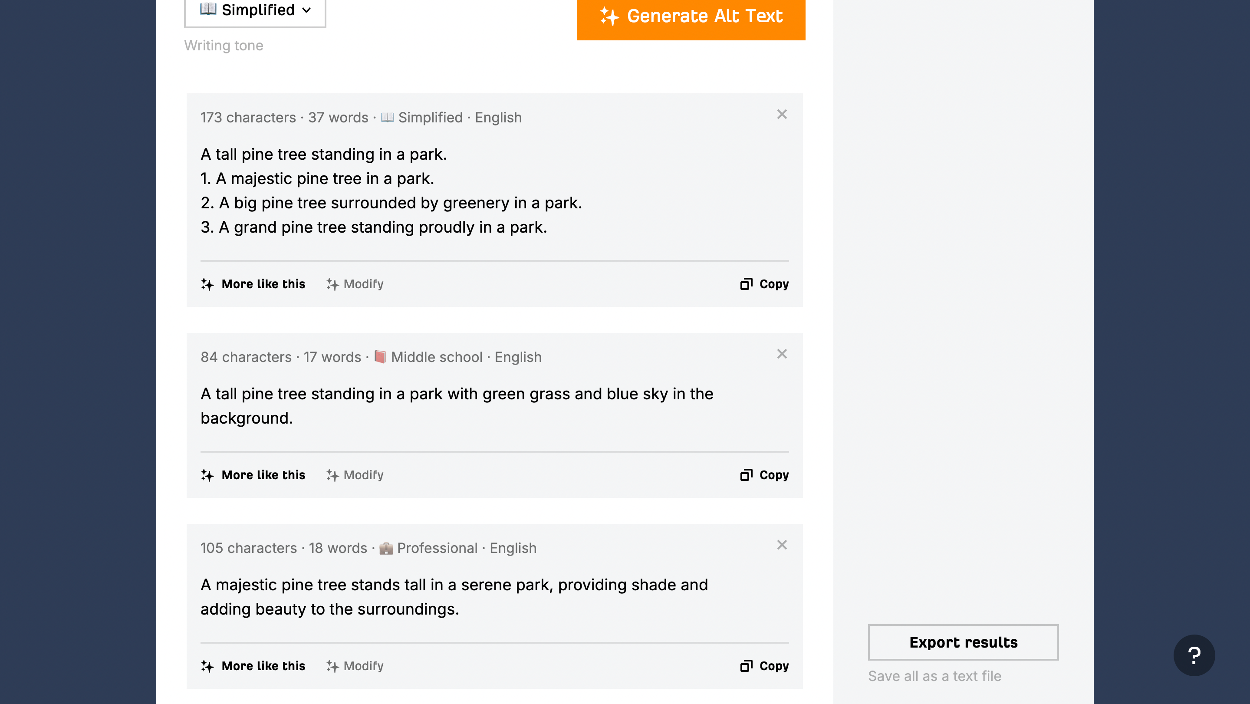Click the Simplified result text body

391,191
